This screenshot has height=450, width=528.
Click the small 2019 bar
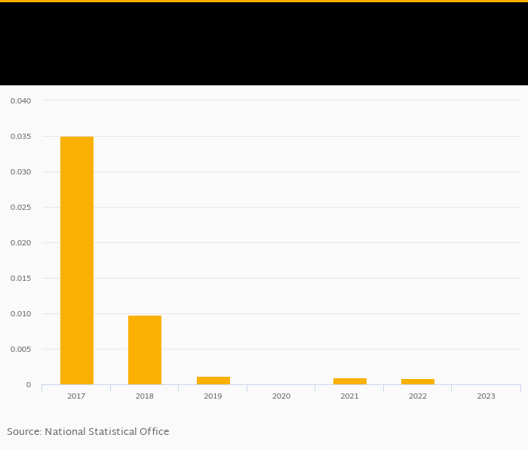(213, 381)
